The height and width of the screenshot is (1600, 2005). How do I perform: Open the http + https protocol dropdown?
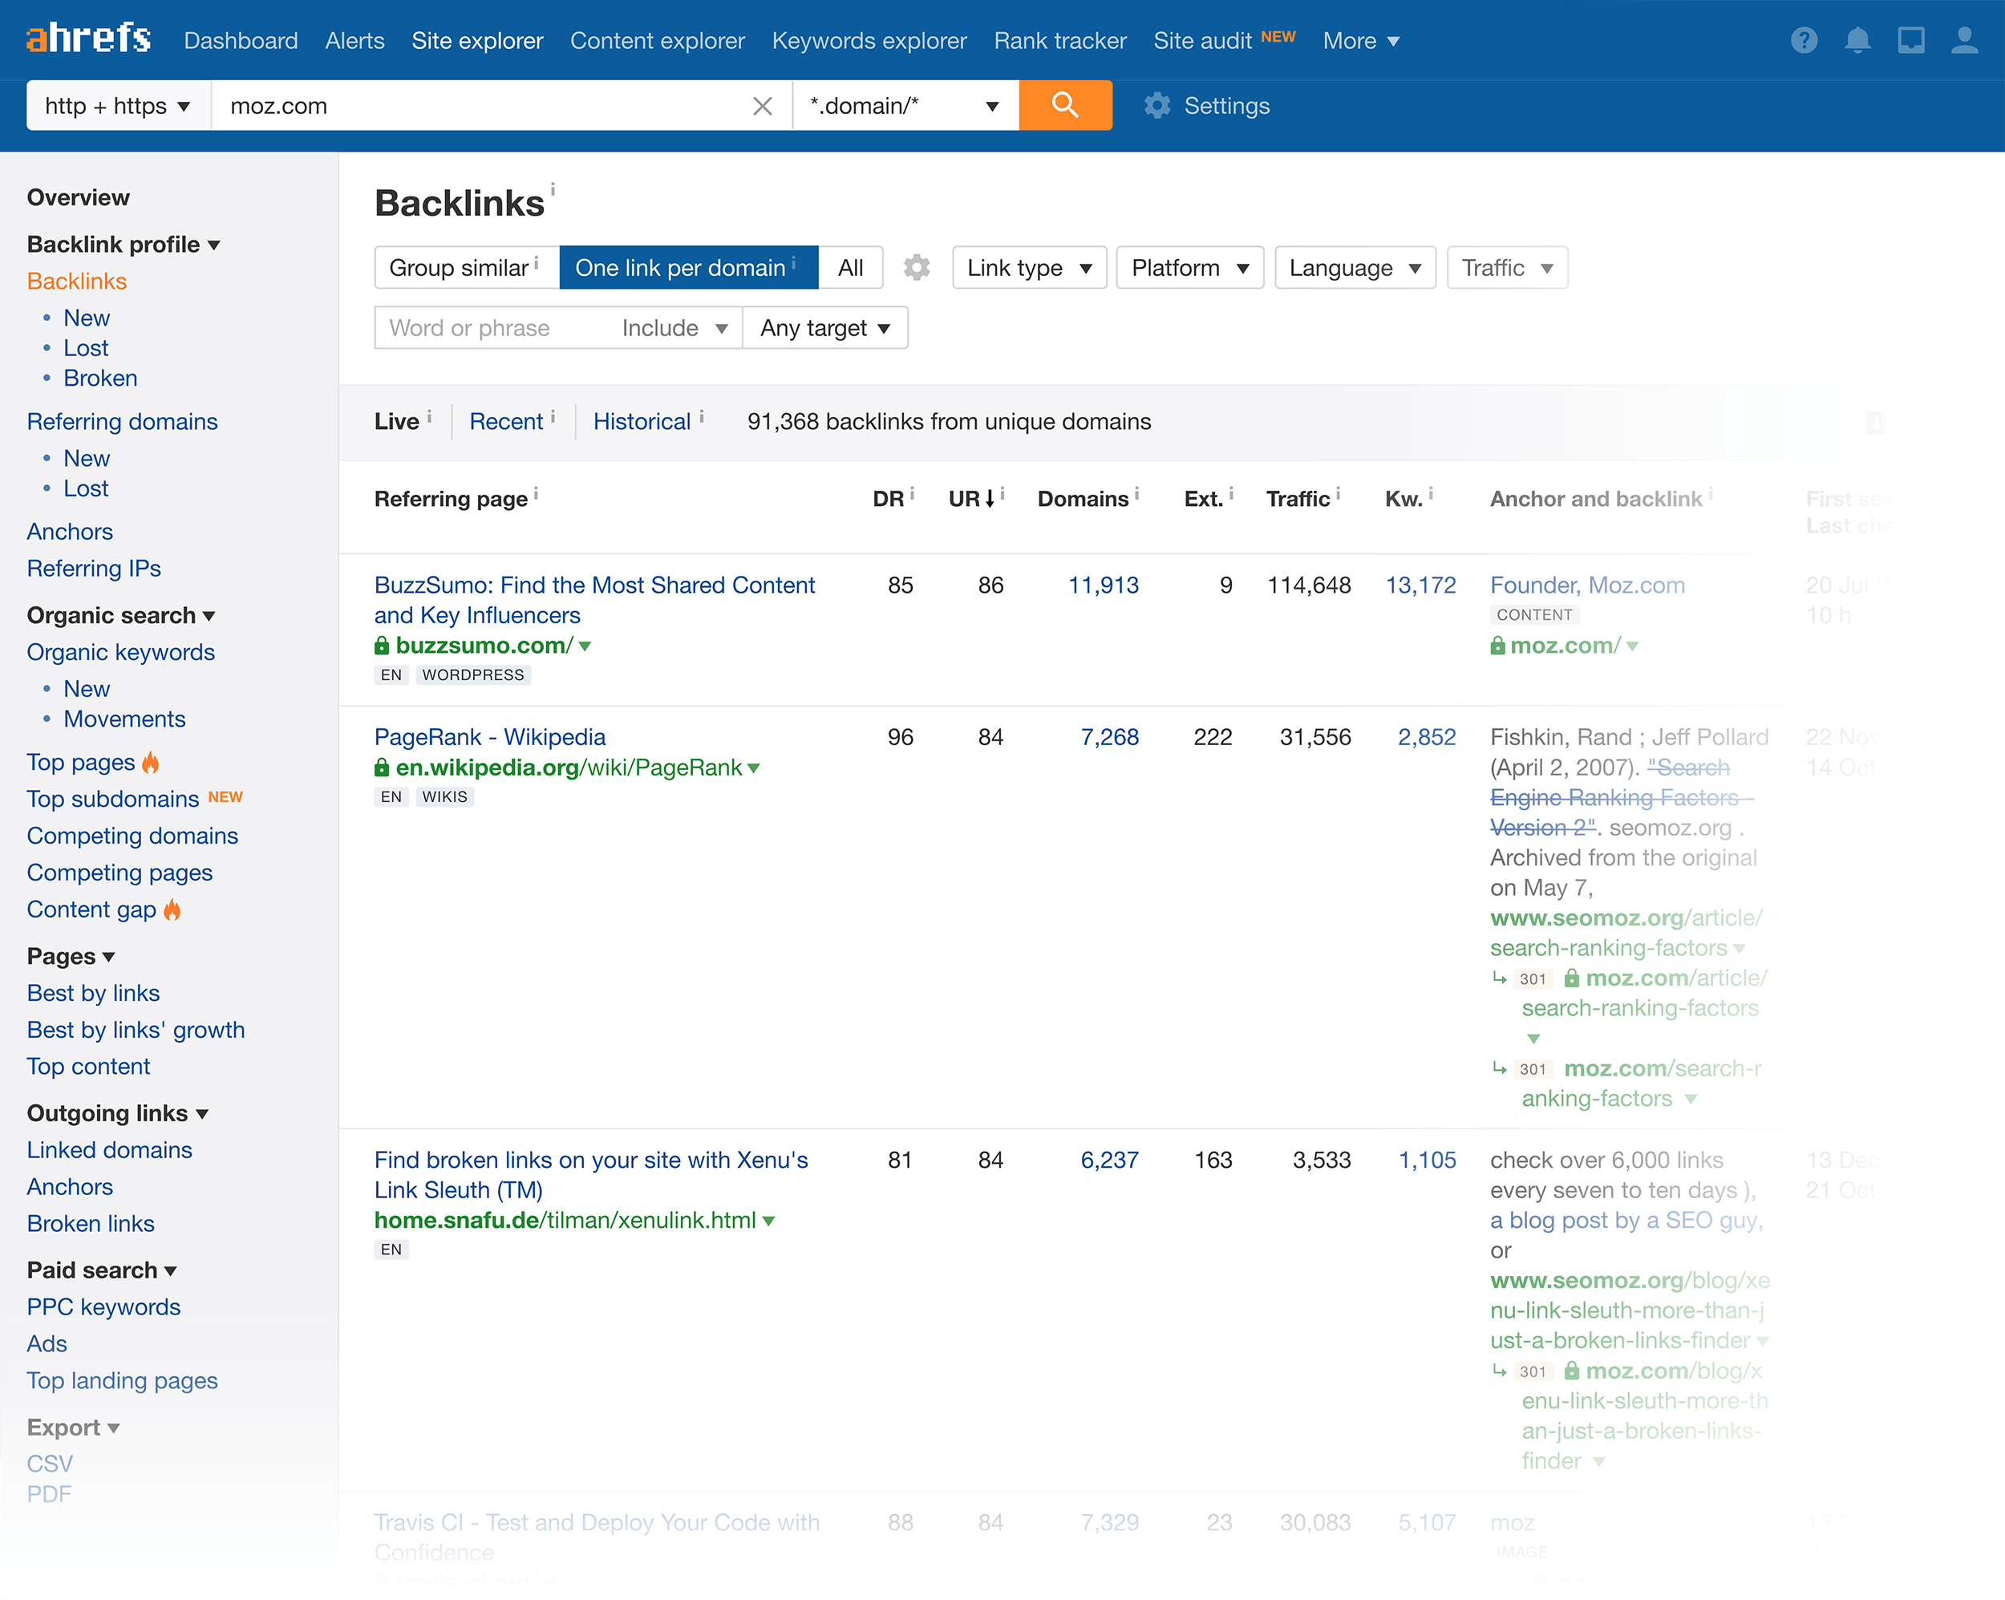coord(118,105)
